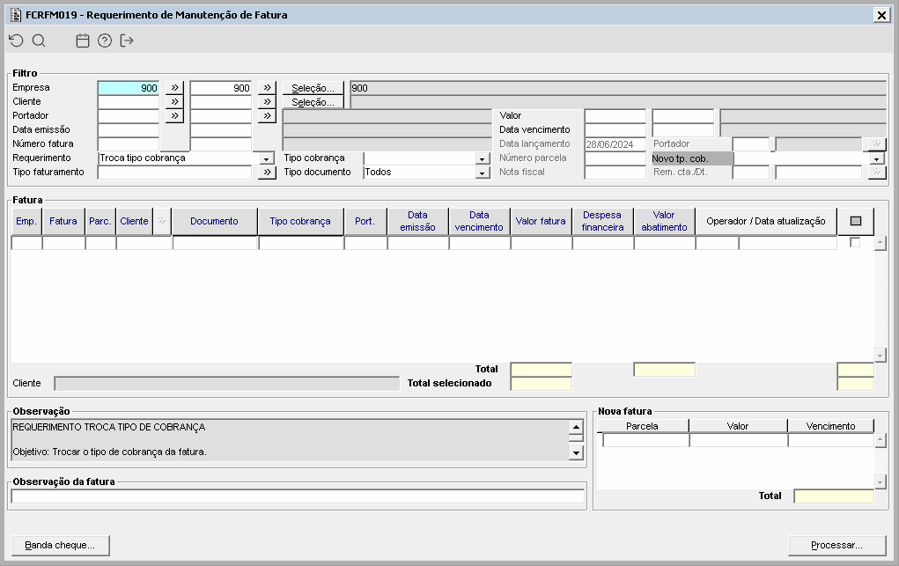
Task: Click the Documento column header
Action: (x=215, y=221)
